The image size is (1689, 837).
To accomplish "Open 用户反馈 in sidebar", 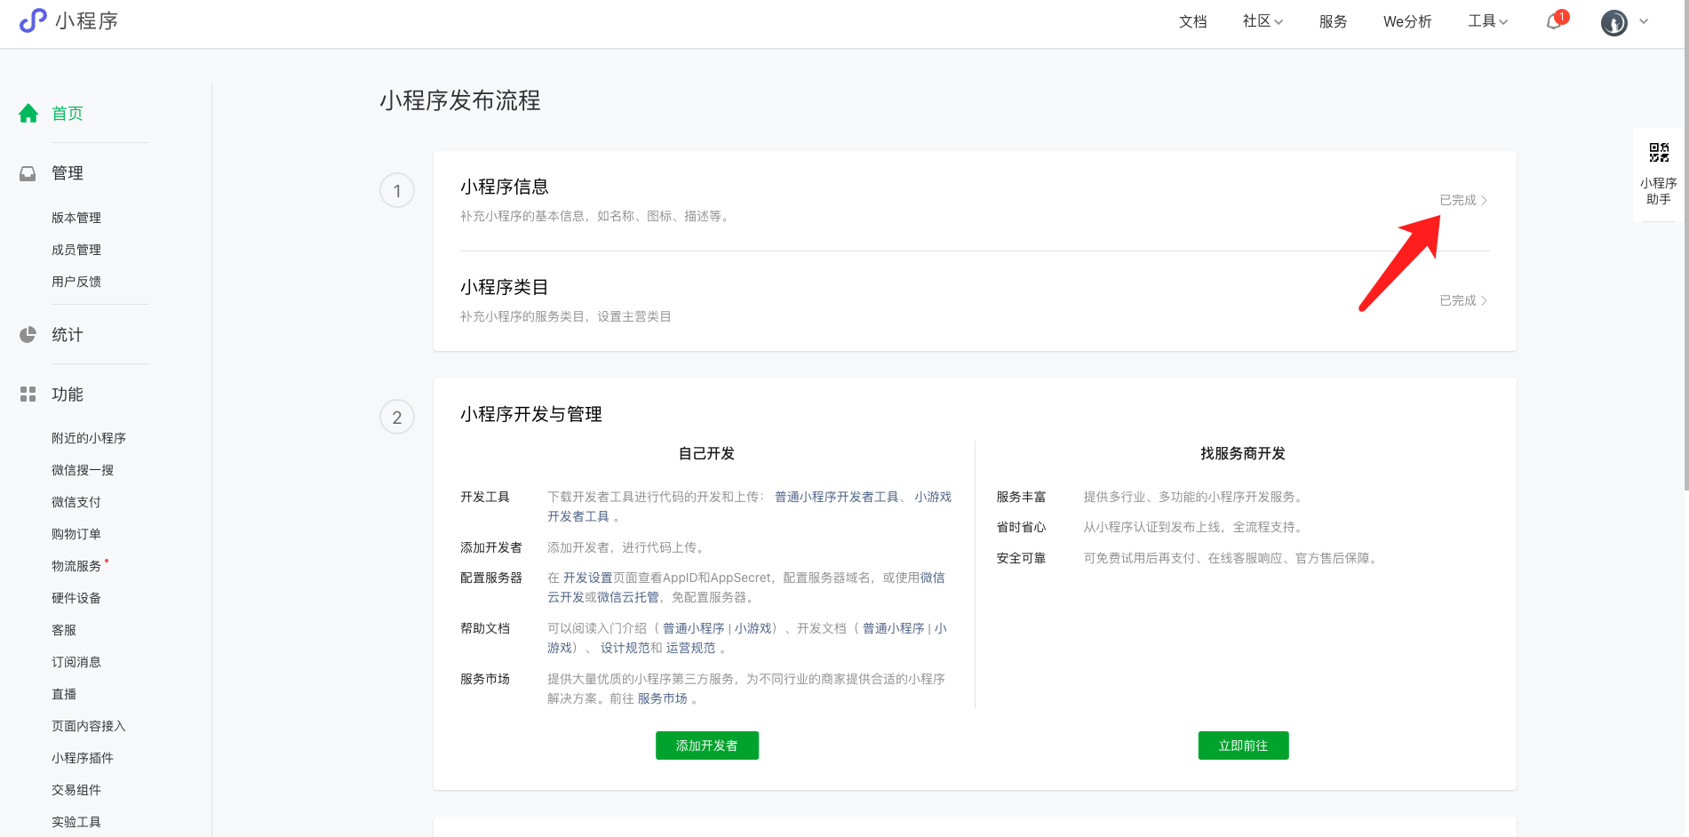I will pyautogui.click(x=76, y=282).
